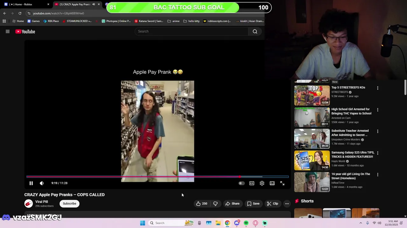
Task: Focus the YouTube search box
Action: click(191, 31)
